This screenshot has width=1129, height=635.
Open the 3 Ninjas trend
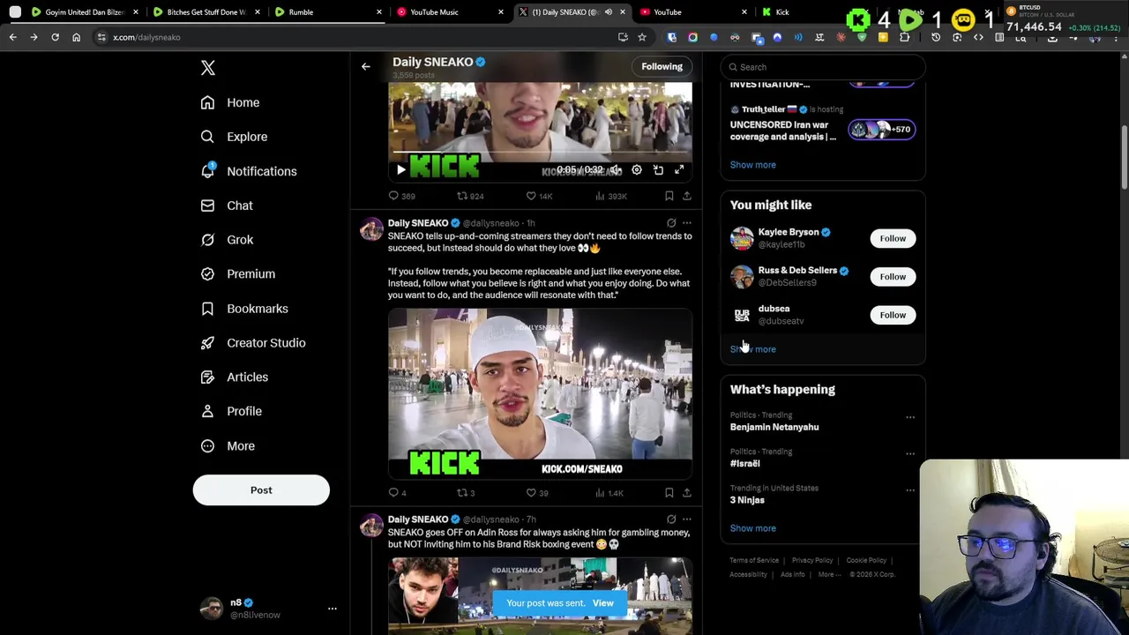[x=747, y=500]
